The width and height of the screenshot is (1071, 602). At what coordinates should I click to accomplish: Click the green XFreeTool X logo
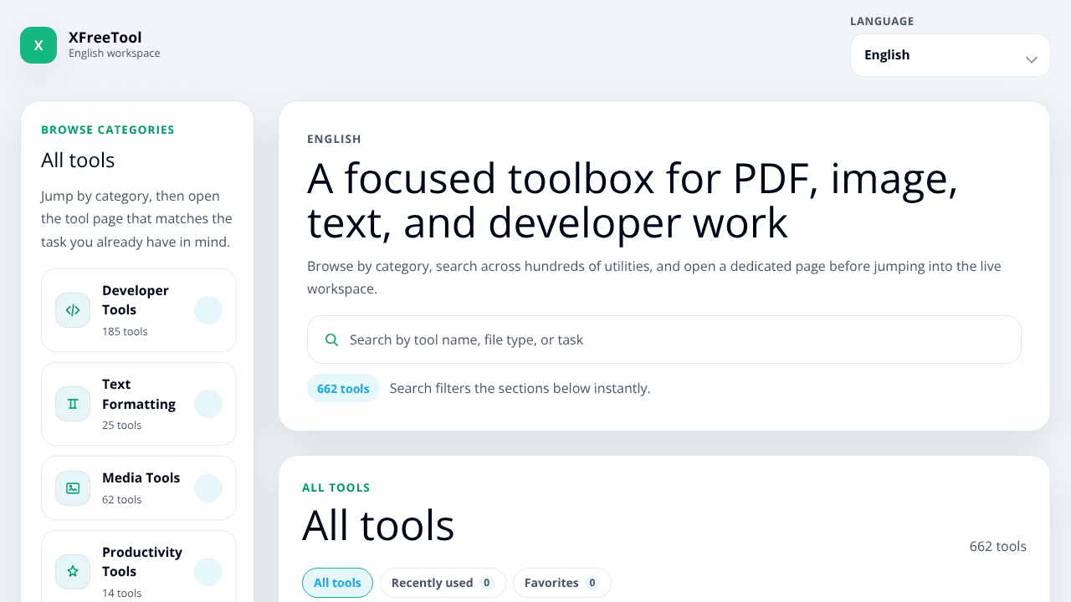[38, 45]
